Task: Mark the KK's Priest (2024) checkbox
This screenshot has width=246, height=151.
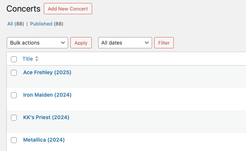Action: point(14,118)
